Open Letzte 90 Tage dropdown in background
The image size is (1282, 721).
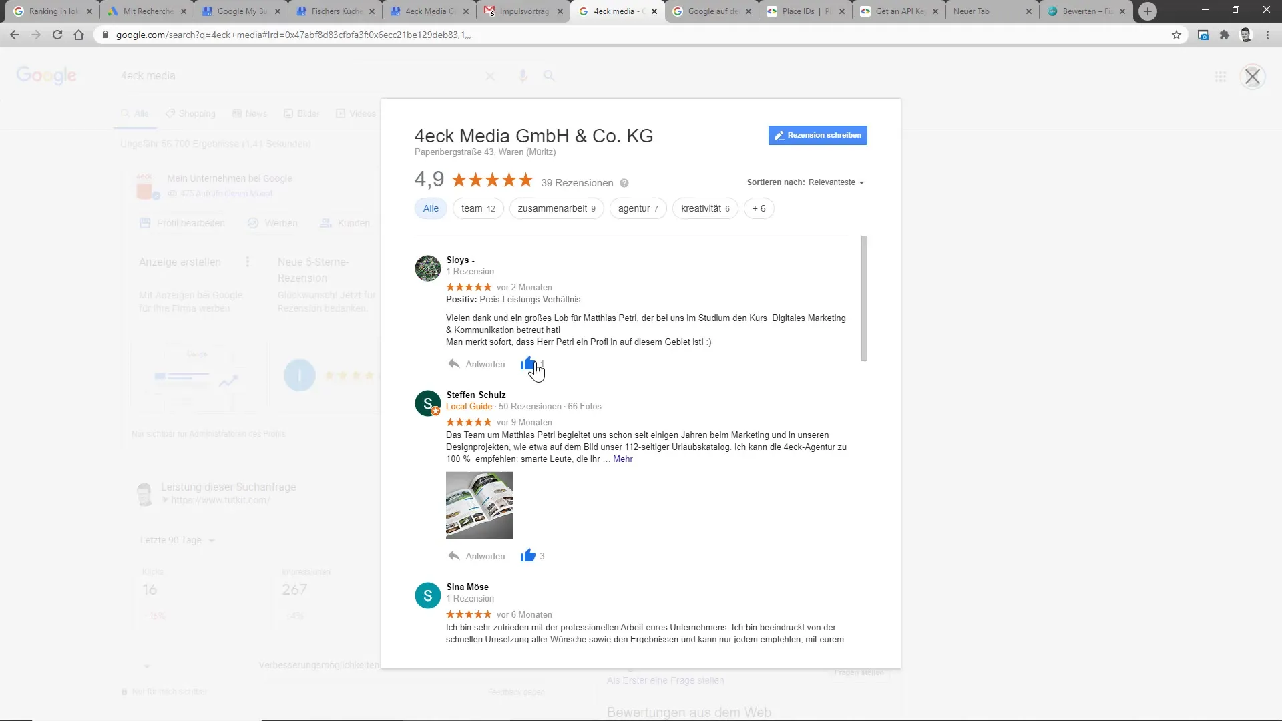point(178,540)
